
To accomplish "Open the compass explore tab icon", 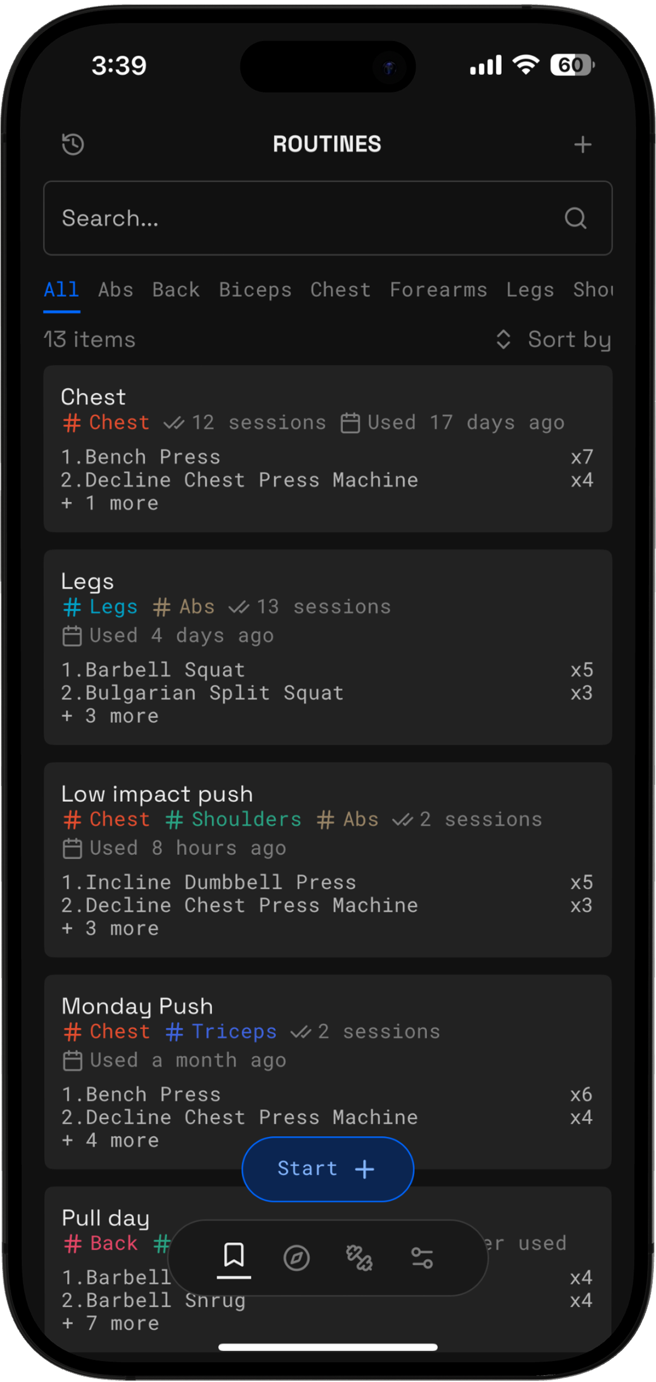I will tap(297, 1258).
